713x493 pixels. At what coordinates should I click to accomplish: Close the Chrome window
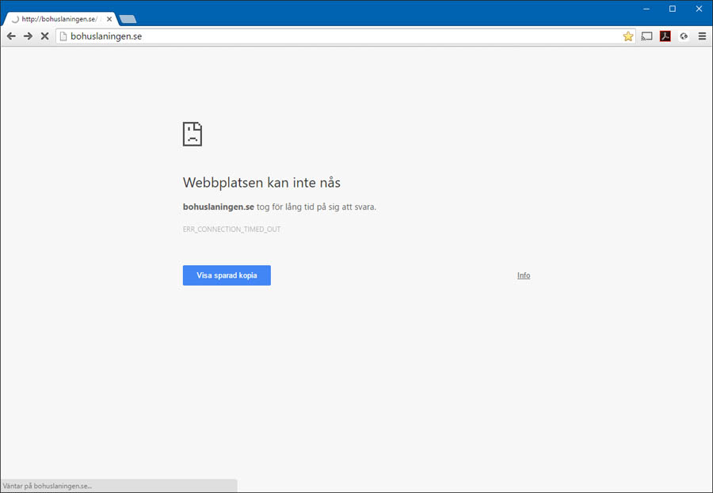click(x=699, y=9)
